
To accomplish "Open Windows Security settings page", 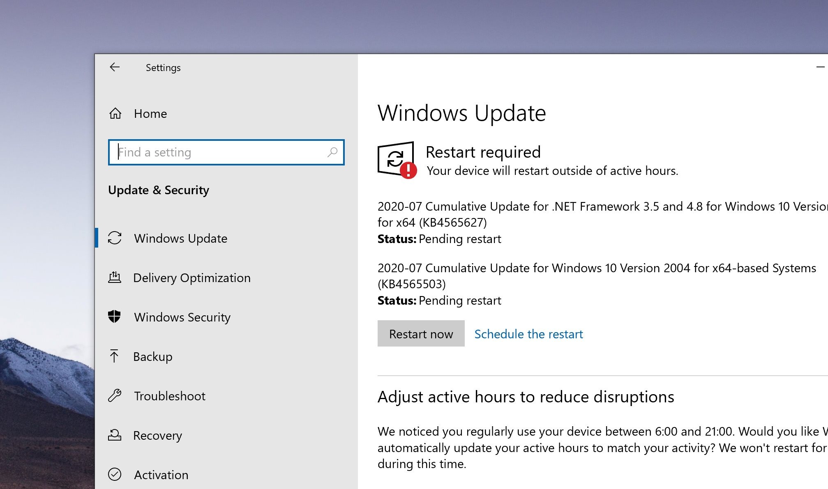I will [x=182, y=317].
